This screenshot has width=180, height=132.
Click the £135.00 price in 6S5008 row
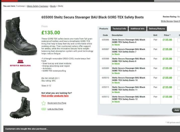[167, 59]
